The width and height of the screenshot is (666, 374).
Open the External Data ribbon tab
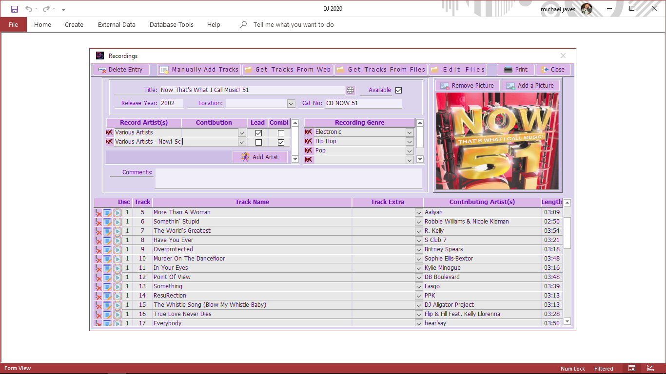click(x=117, y=24)
